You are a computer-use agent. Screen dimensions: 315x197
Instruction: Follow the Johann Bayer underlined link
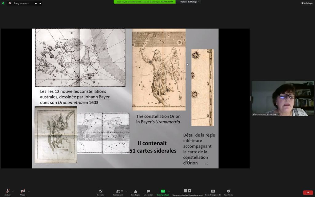[97, 97]
